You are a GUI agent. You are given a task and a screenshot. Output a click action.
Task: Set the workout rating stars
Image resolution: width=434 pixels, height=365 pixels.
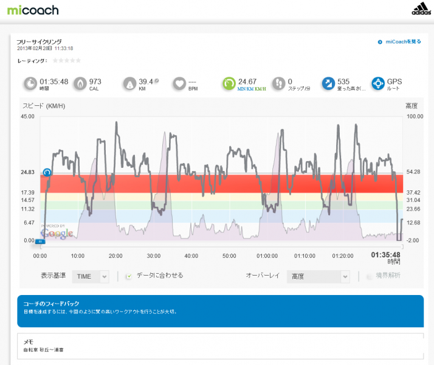(x=67, y=60)
